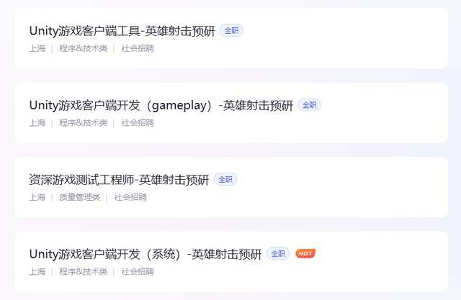Click 上海 location under the 测试工程师 job
This screenshot has width=461, height=300.
pos(37,197)
